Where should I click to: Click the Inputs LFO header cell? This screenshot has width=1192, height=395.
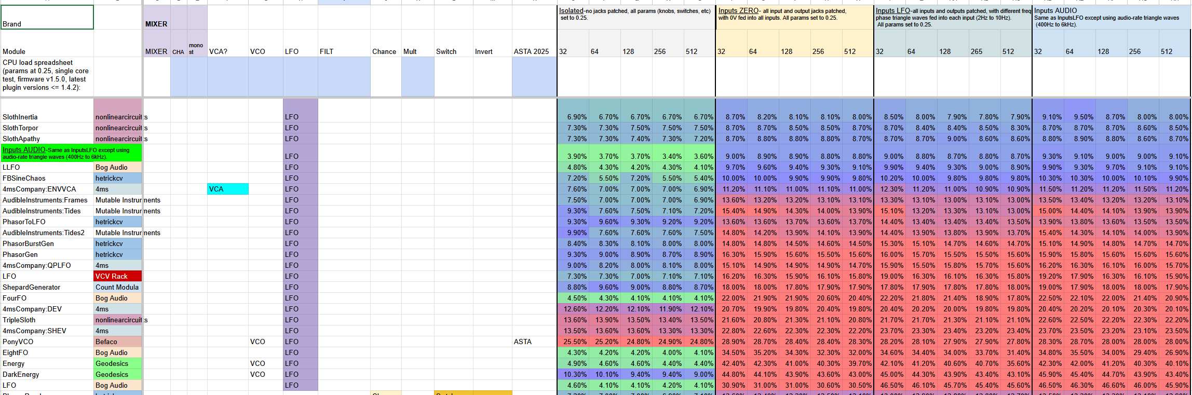953,17
